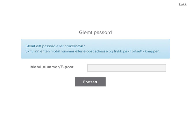Image resolution: width=191 pixels, height=121 pixels.
Task: Continue password recovery using Fortsett
Action: pyautogui.click(x=90, y=82)
